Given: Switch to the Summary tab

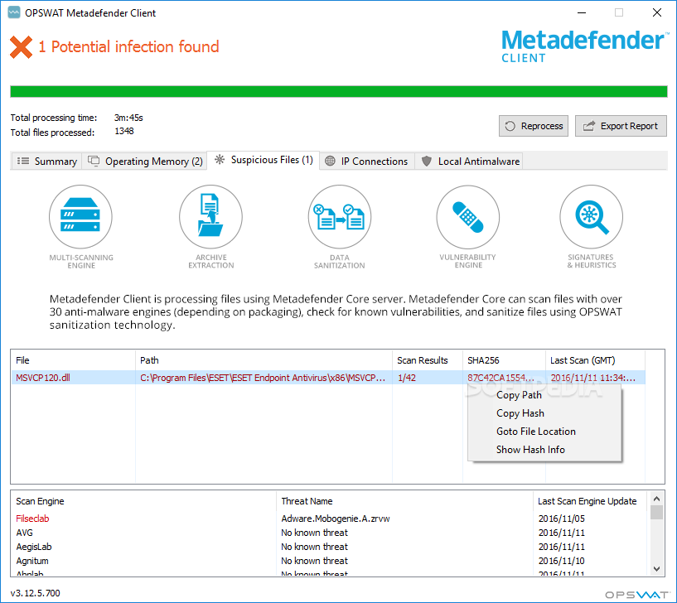Looking at the screenshot, I should click(46, 161).
